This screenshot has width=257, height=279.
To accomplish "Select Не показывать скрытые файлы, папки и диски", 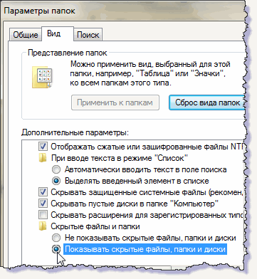I will pos(56,238).
